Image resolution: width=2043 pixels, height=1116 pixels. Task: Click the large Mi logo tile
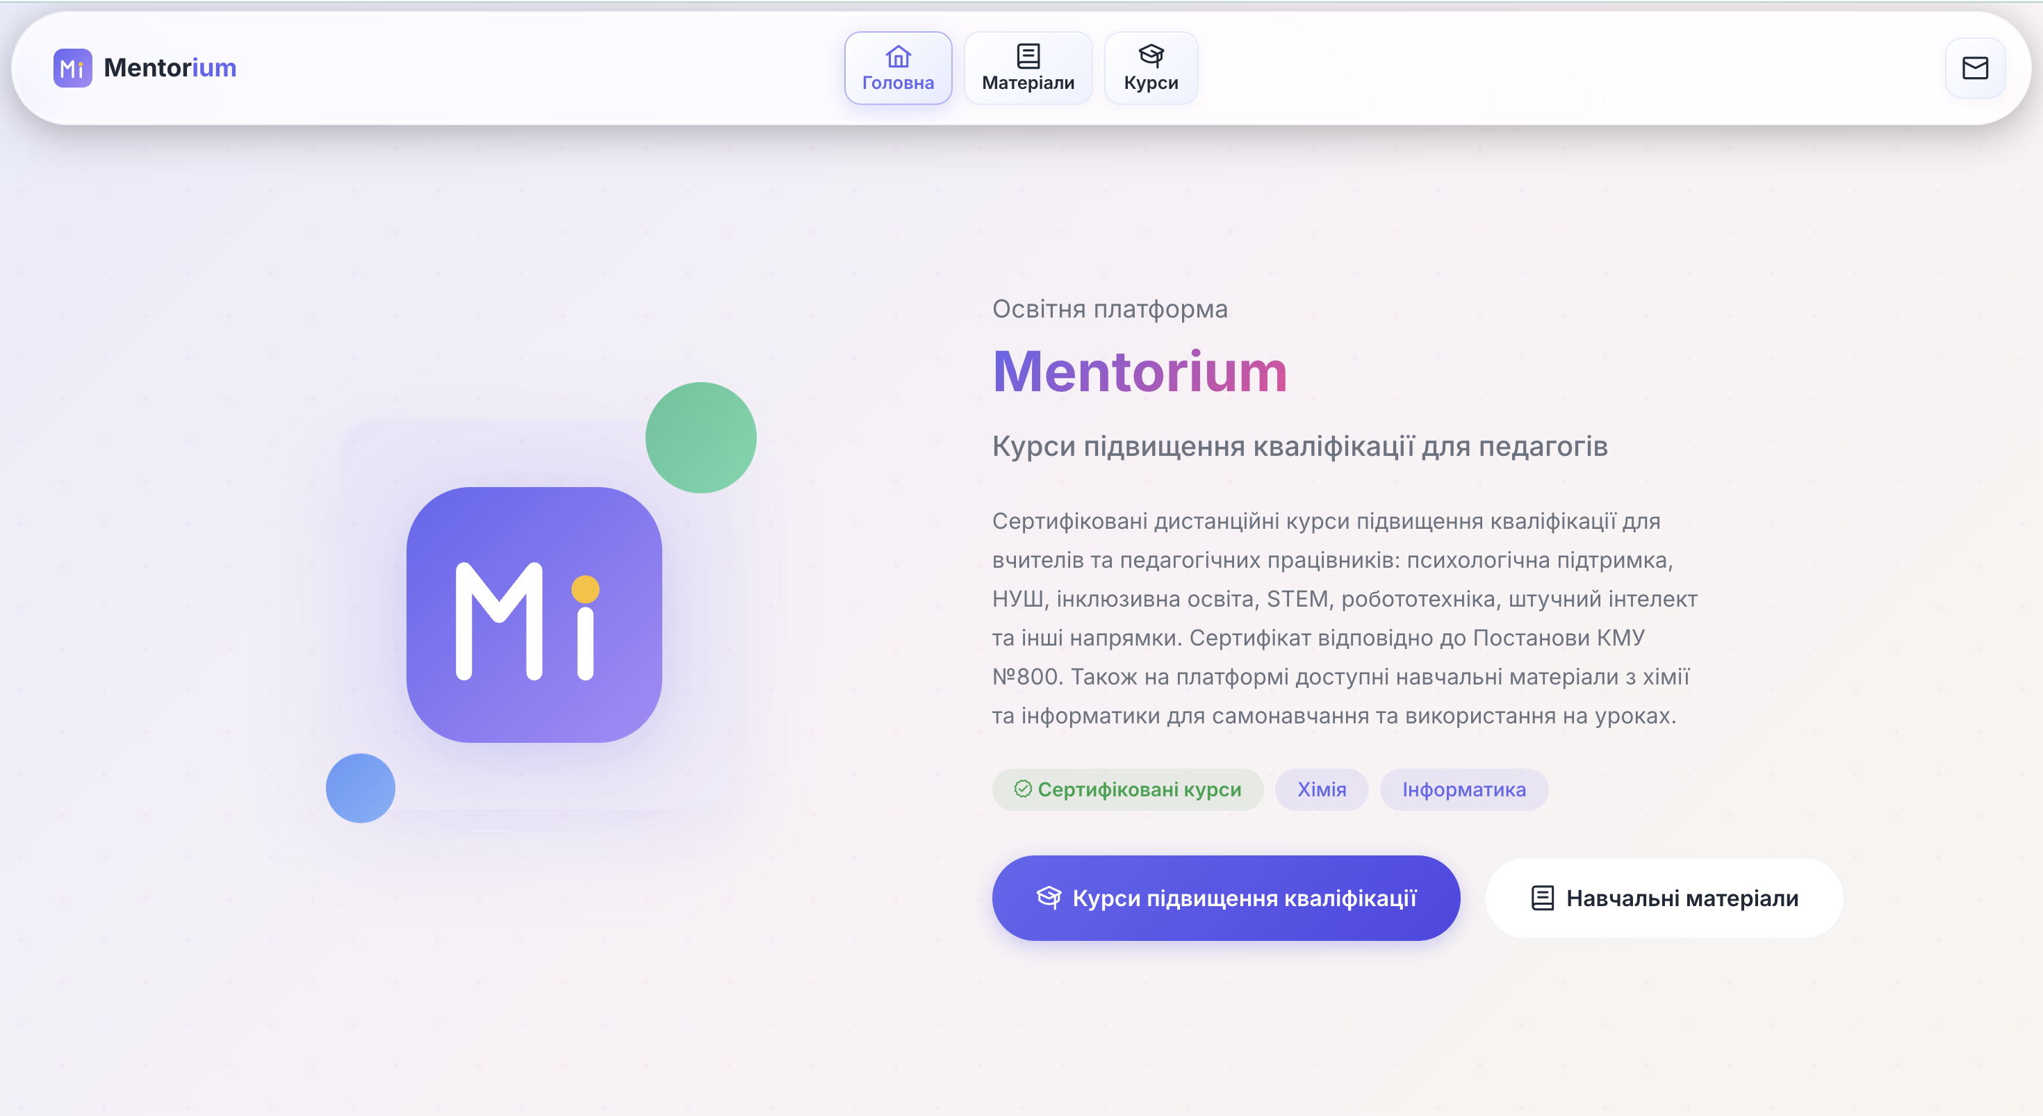pos(534,615)
